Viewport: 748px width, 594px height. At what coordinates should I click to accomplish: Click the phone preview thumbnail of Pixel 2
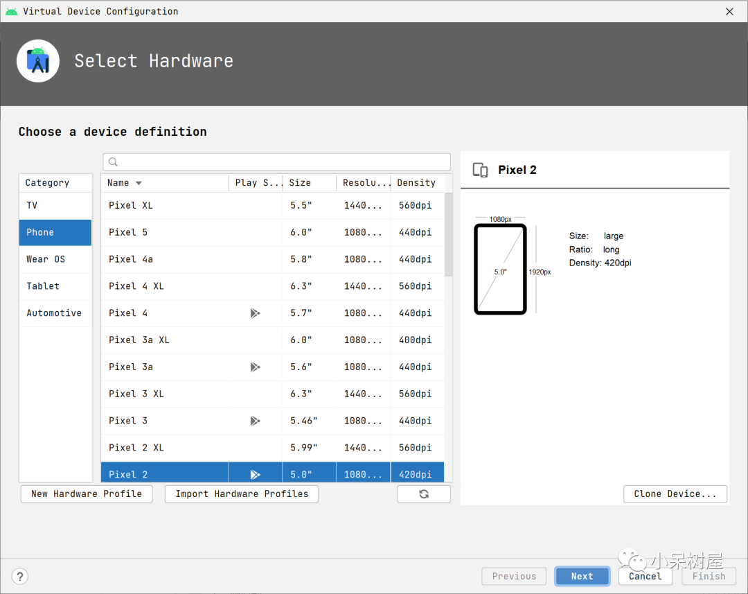pos(500,270)
